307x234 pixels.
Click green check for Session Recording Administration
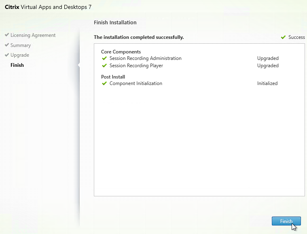[x=104, y=58]
